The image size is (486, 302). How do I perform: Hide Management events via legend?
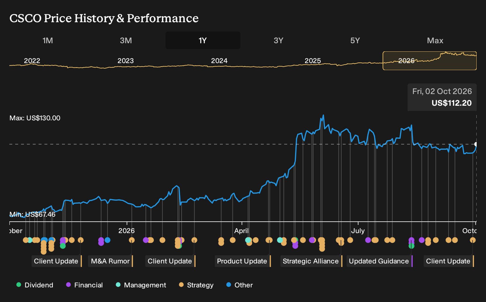141,285
